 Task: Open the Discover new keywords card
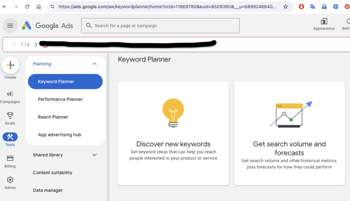click(173, 133)
